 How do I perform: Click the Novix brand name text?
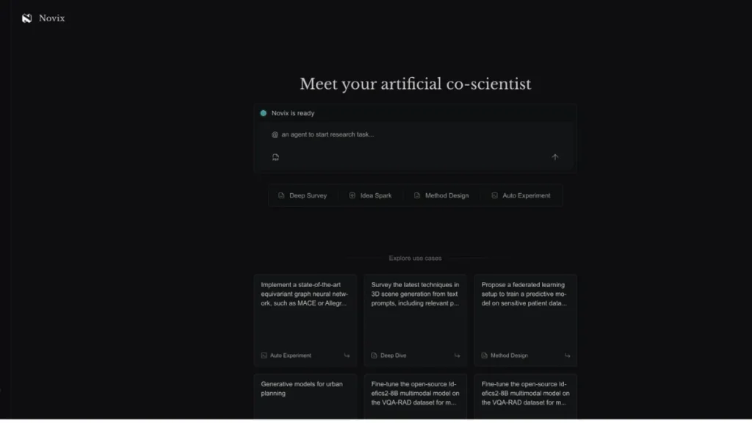(x=51, y=18)
